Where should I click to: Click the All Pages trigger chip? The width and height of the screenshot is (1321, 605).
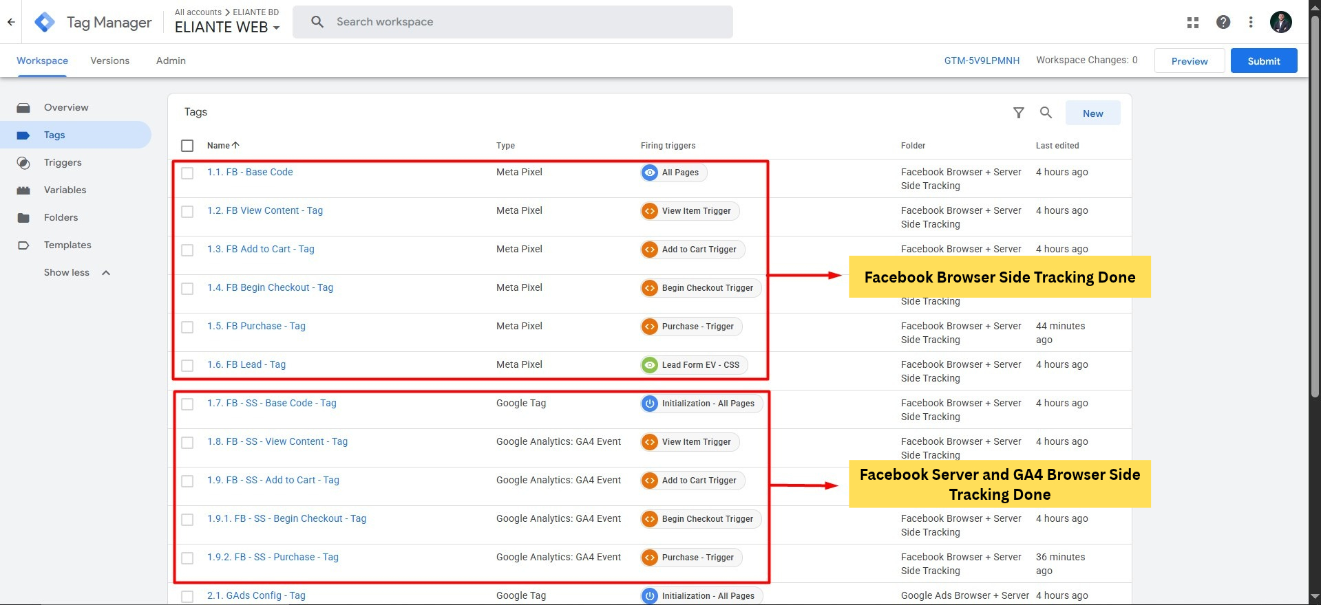(x=673, y=173)
